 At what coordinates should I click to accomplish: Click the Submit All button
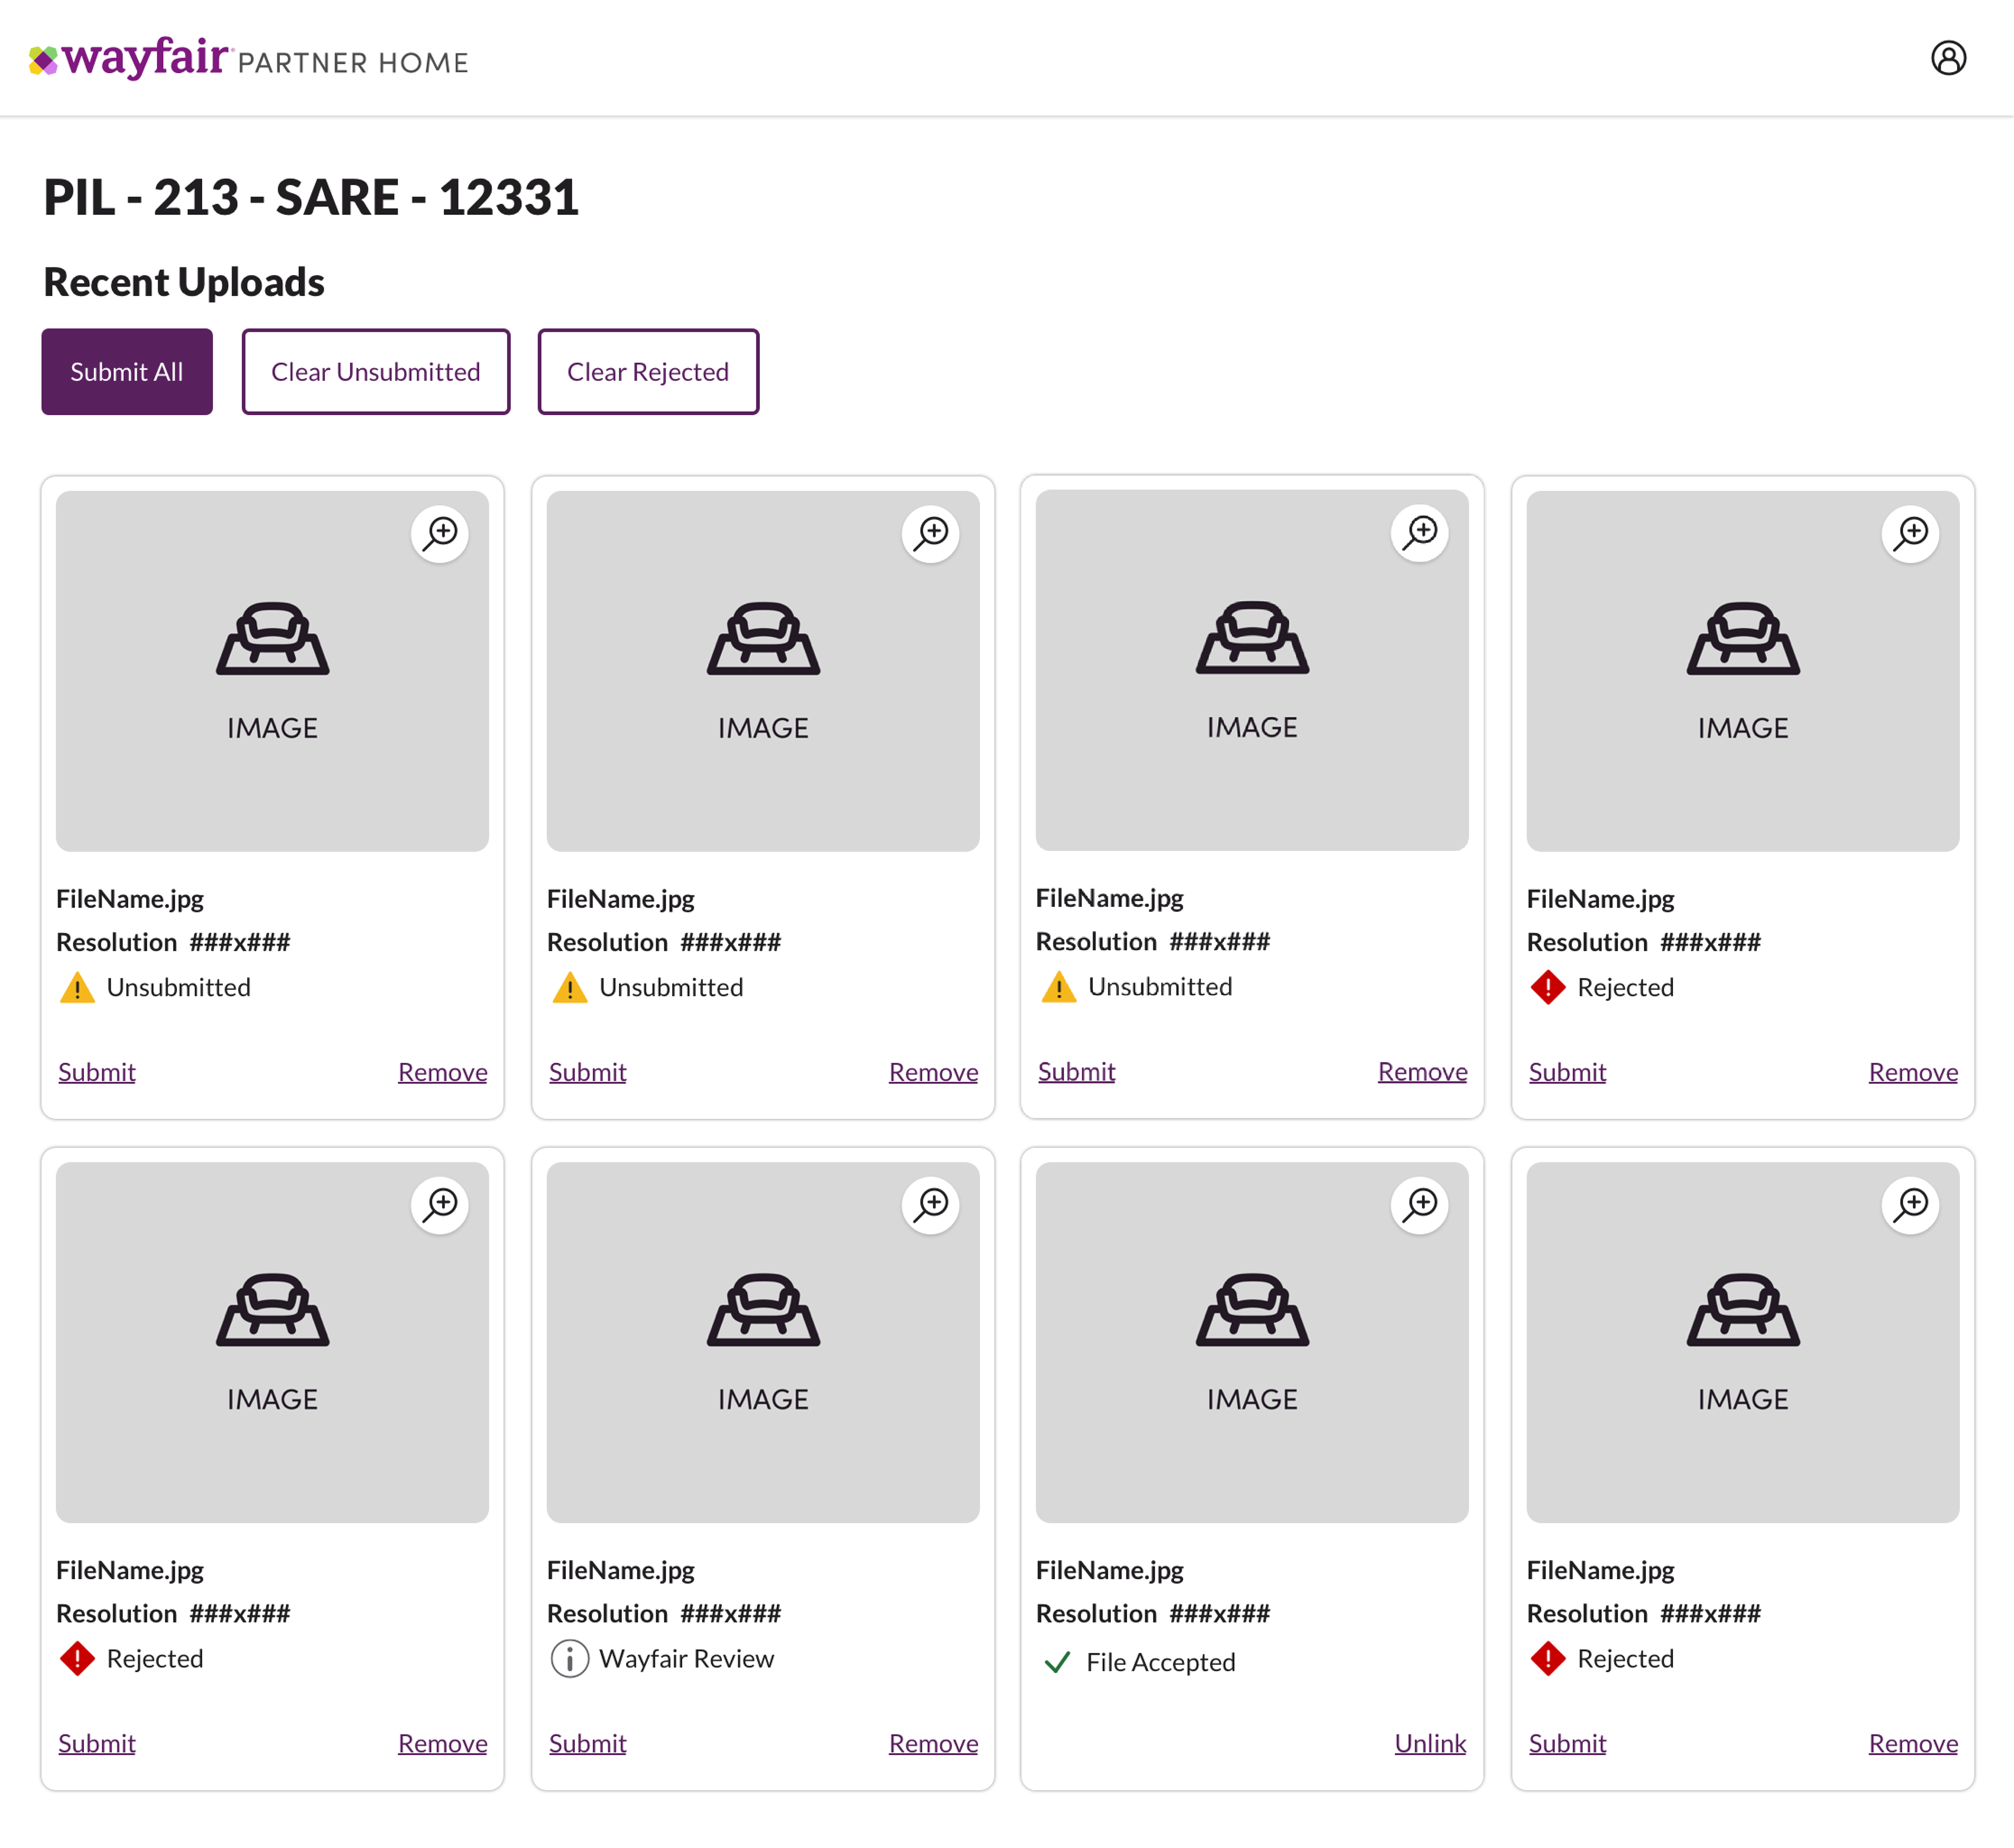[x=127, y=372]
